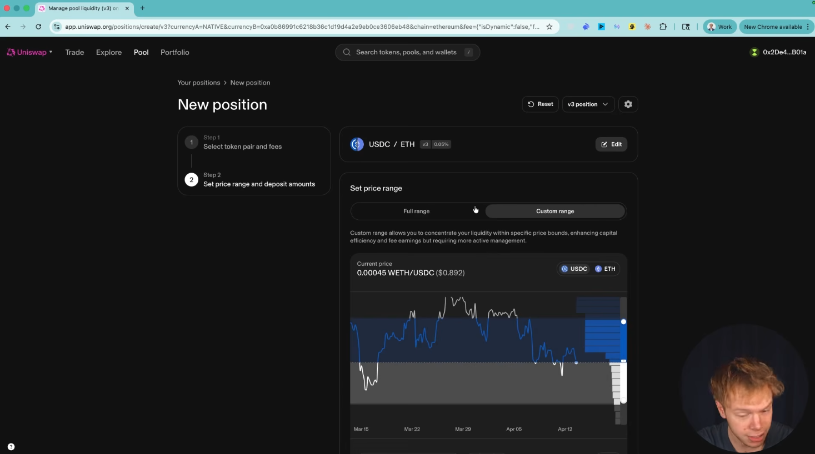The image size is (815, 454).
Task: Focus the token and pool search field
Action: (x=407, y=52)
